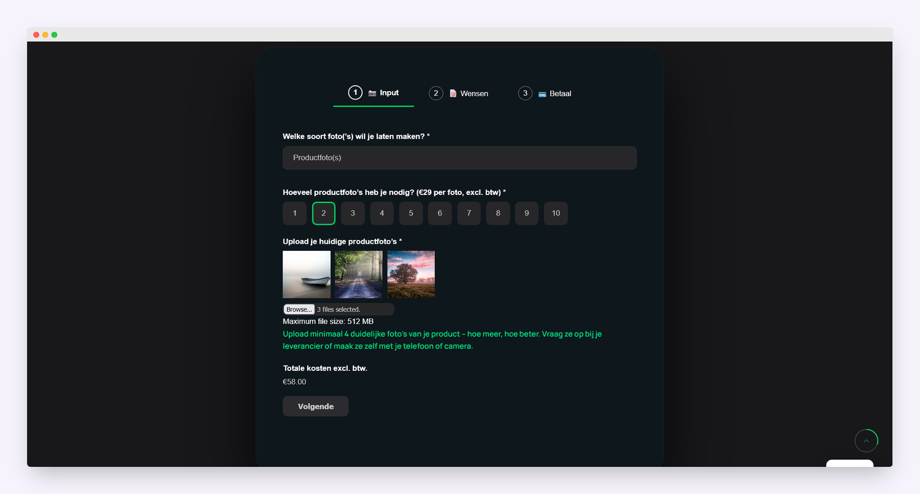This screenshot has width=920, height=494.
Task: Open the forest path photo thumbnail
Action: click(x=359, y=274)
